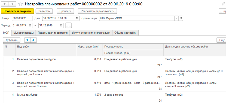
Task: Open the table's Еще menu
Action: pyautogui.click(x=222, y=40)
